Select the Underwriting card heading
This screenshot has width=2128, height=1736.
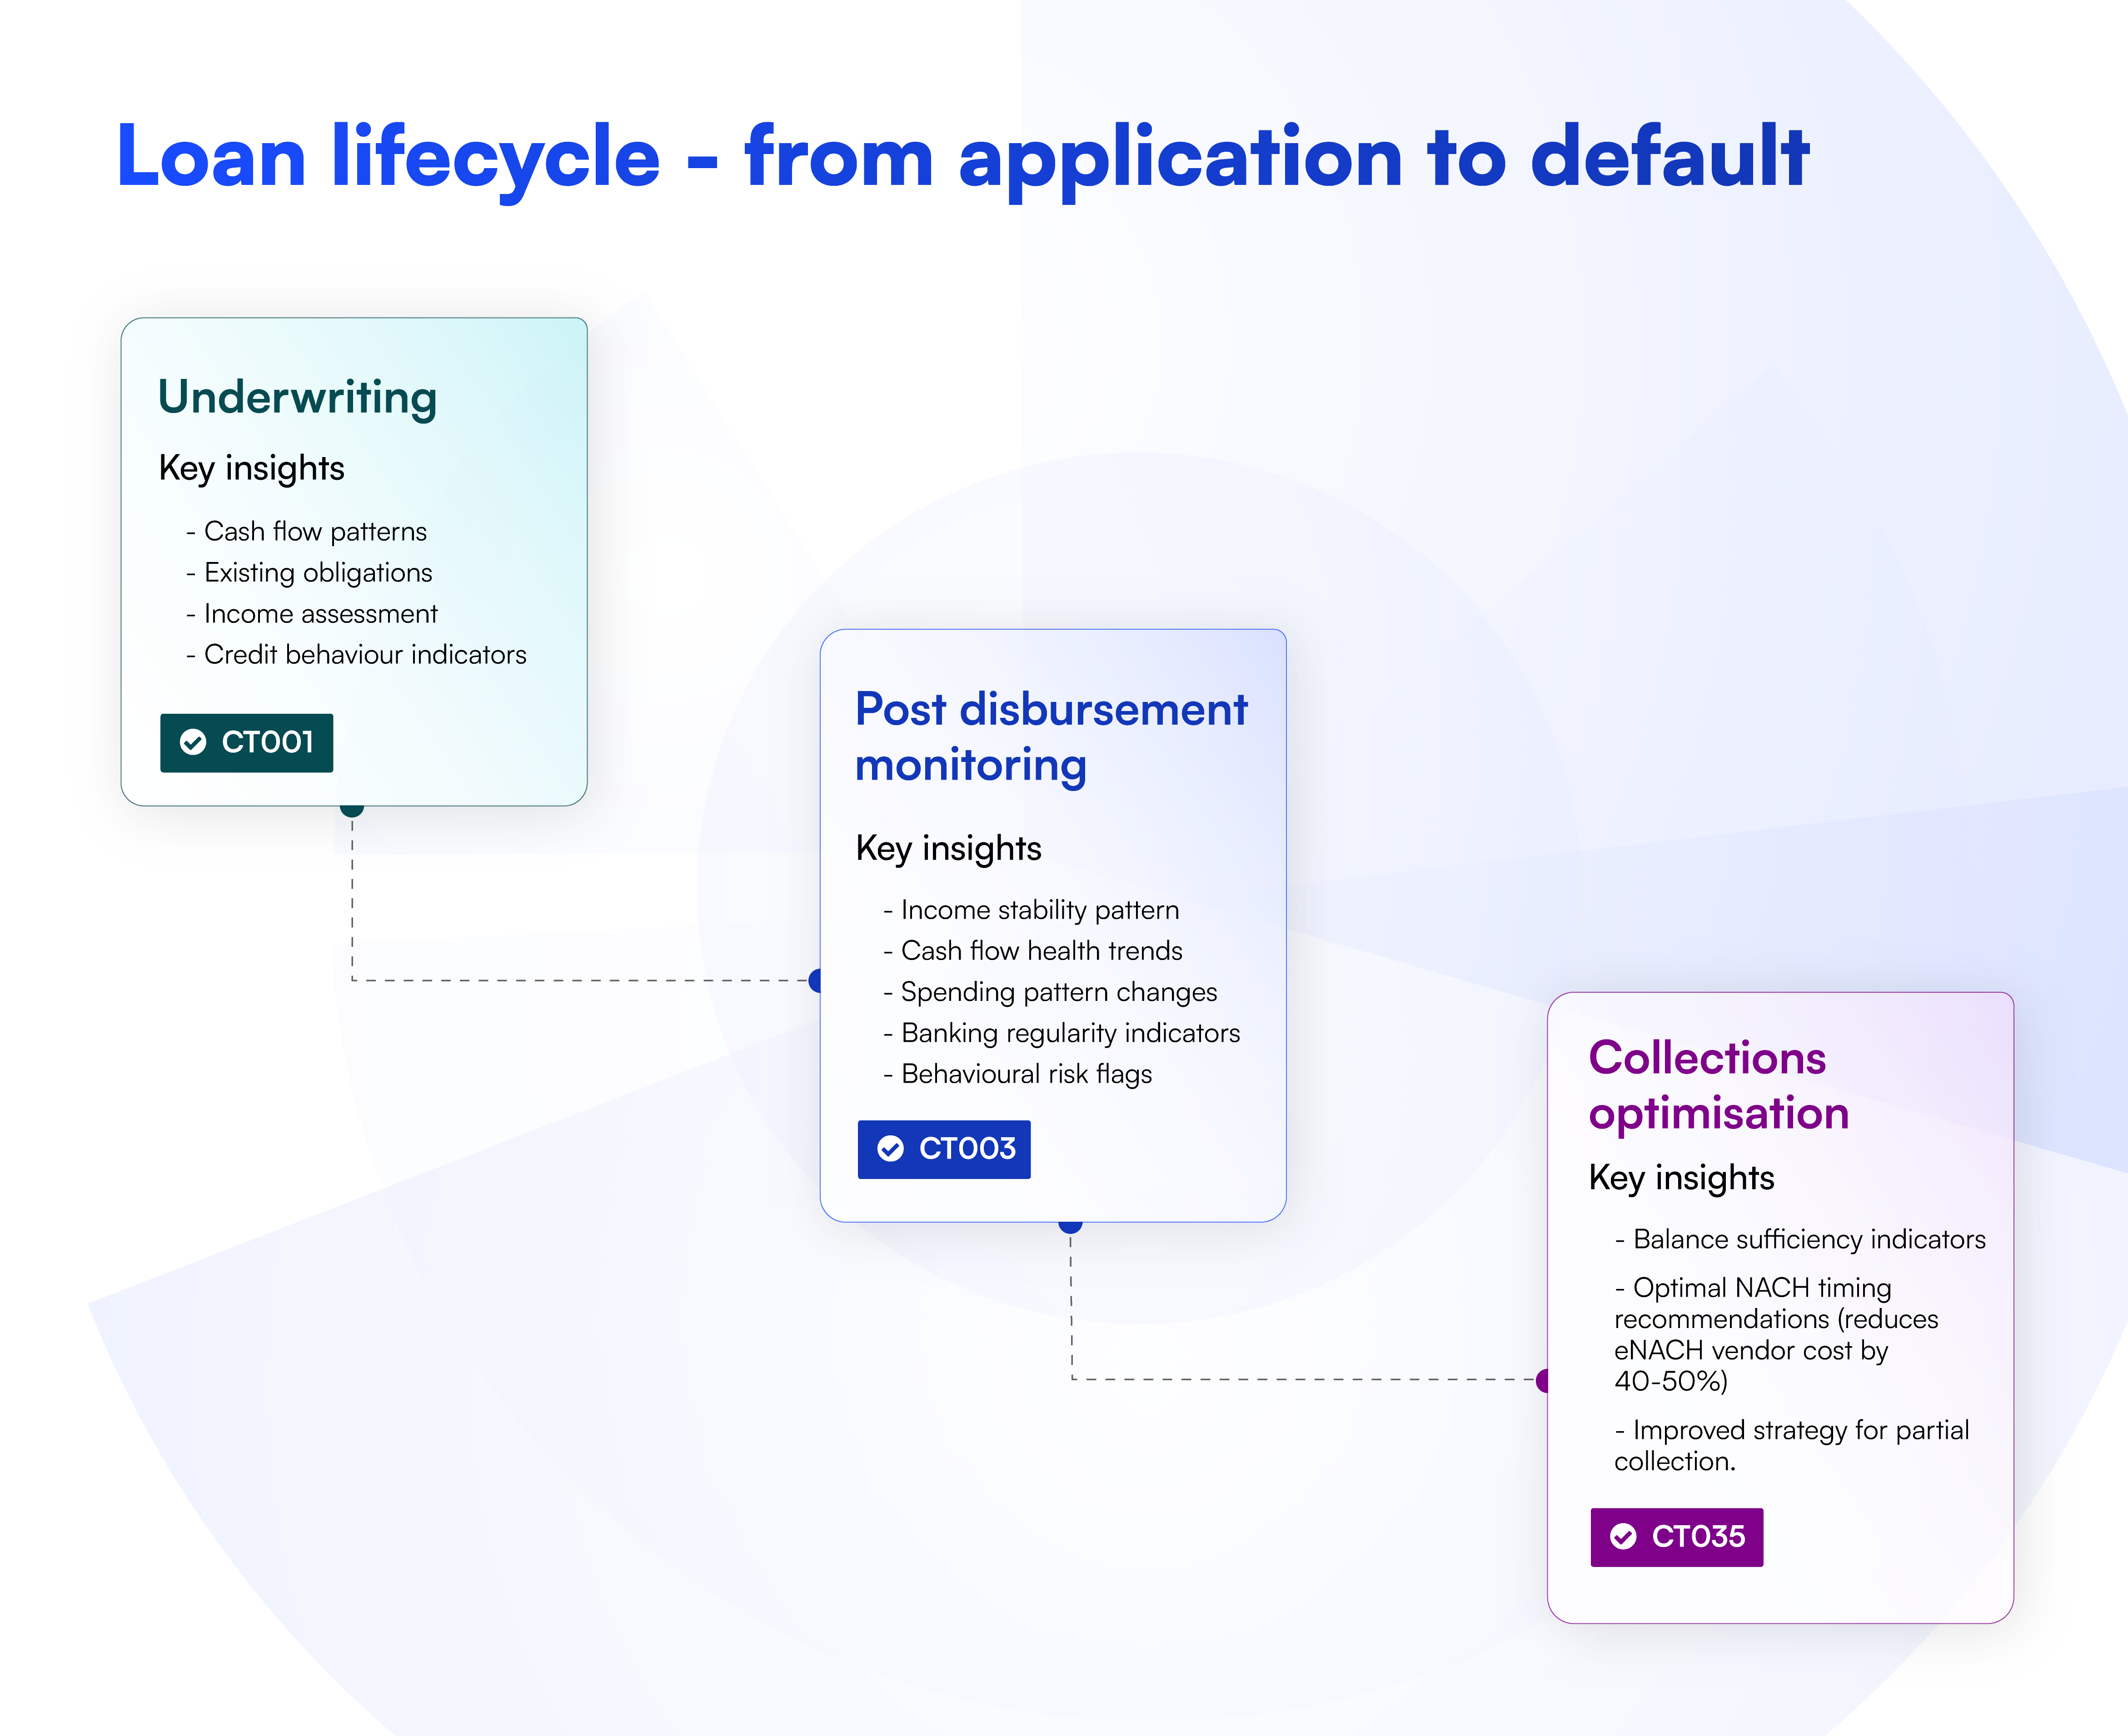298,397
